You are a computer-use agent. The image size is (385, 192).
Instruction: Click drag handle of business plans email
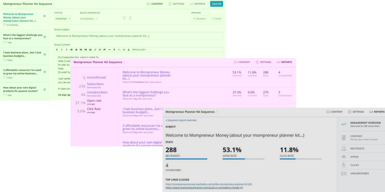point(44,54)
